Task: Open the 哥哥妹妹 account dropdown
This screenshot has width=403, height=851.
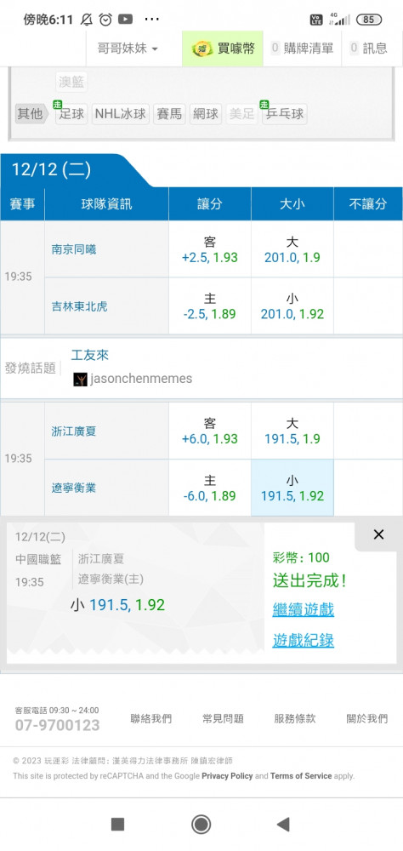Action: 128,49
